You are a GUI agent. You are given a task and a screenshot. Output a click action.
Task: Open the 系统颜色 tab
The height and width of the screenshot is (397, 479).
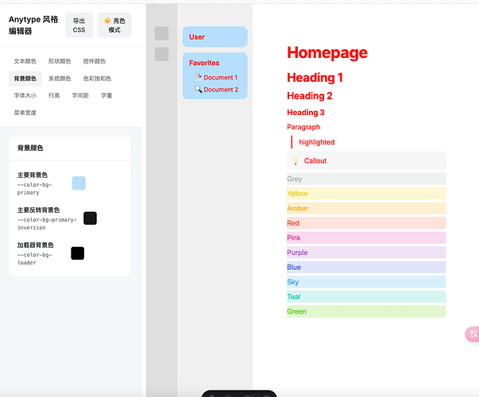pos(60,79)
